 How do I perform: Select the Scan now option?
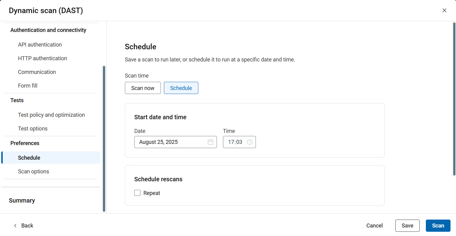(x=143, y=88)
